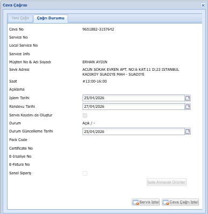The width and height of the screenshot is (208, 214).
Task: Open İade Alınacak Ürünler button
Action: coord(167,182)
